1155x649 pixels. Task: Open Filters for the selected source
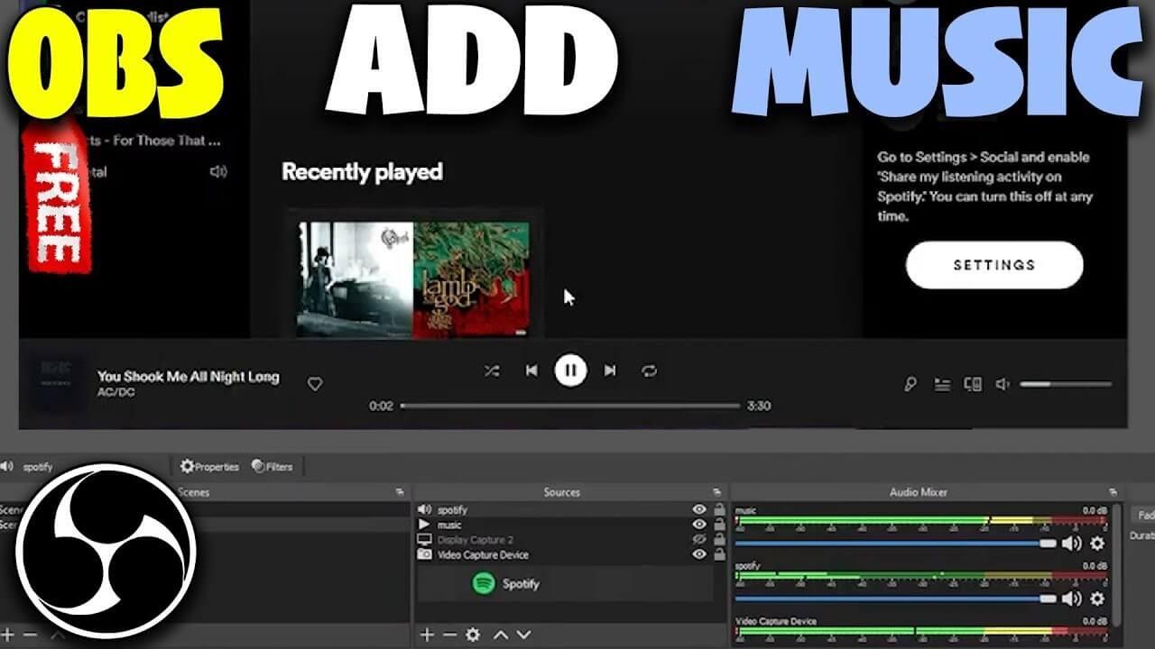coord(273,467)
